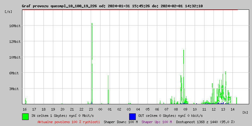The image size is (252, 126).
Task: Click hour 00 on the time axis
Action: (x=100, y=109)
